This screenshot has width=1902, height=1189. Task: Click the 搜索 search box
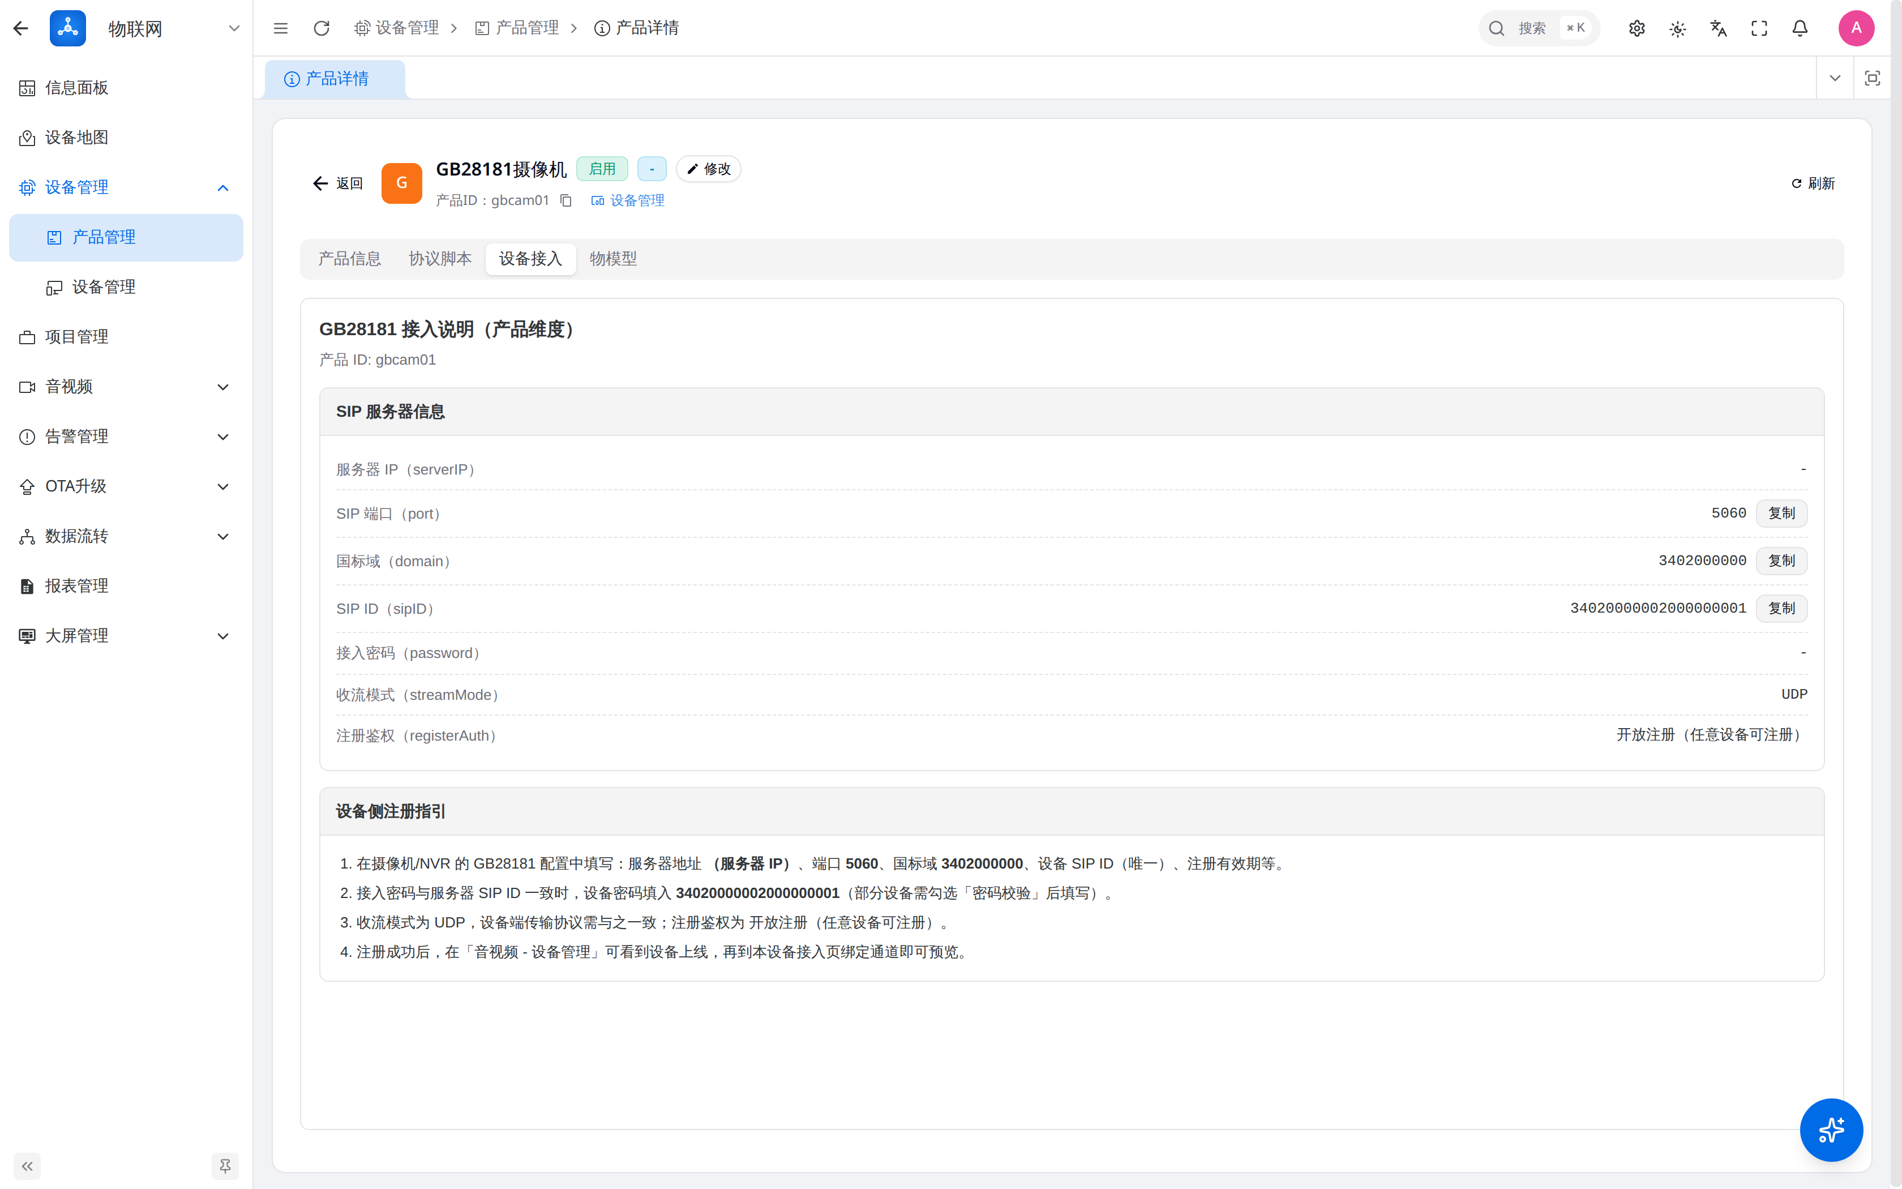(1539, 28)
